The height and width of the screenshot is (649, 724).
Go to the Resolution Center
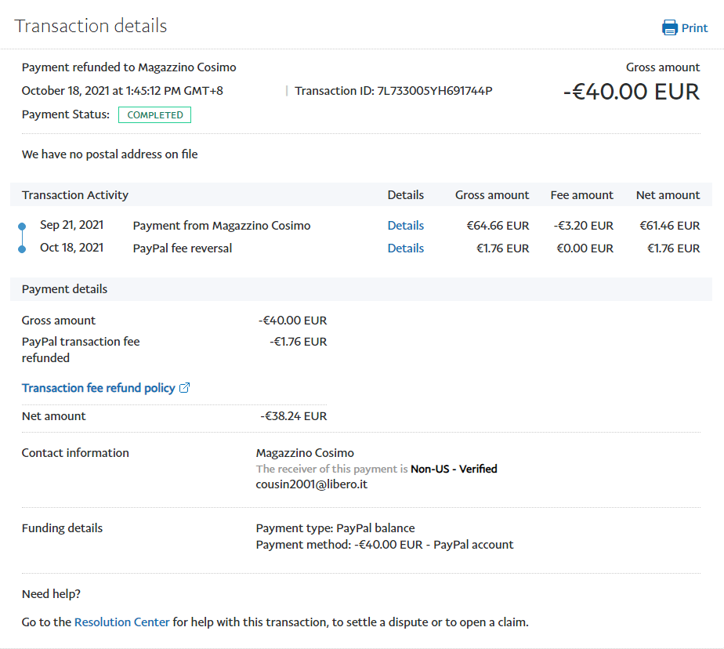121,622
